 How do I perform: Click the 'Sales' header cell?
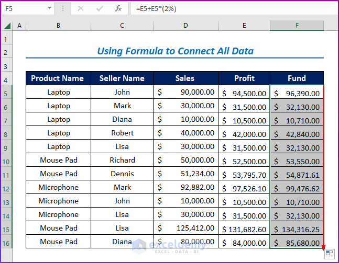coord(185,78)
